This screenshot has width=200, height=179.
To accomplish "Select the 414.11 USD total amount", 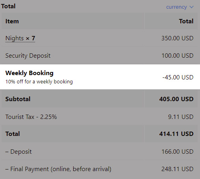I will (x=176, y=134).
